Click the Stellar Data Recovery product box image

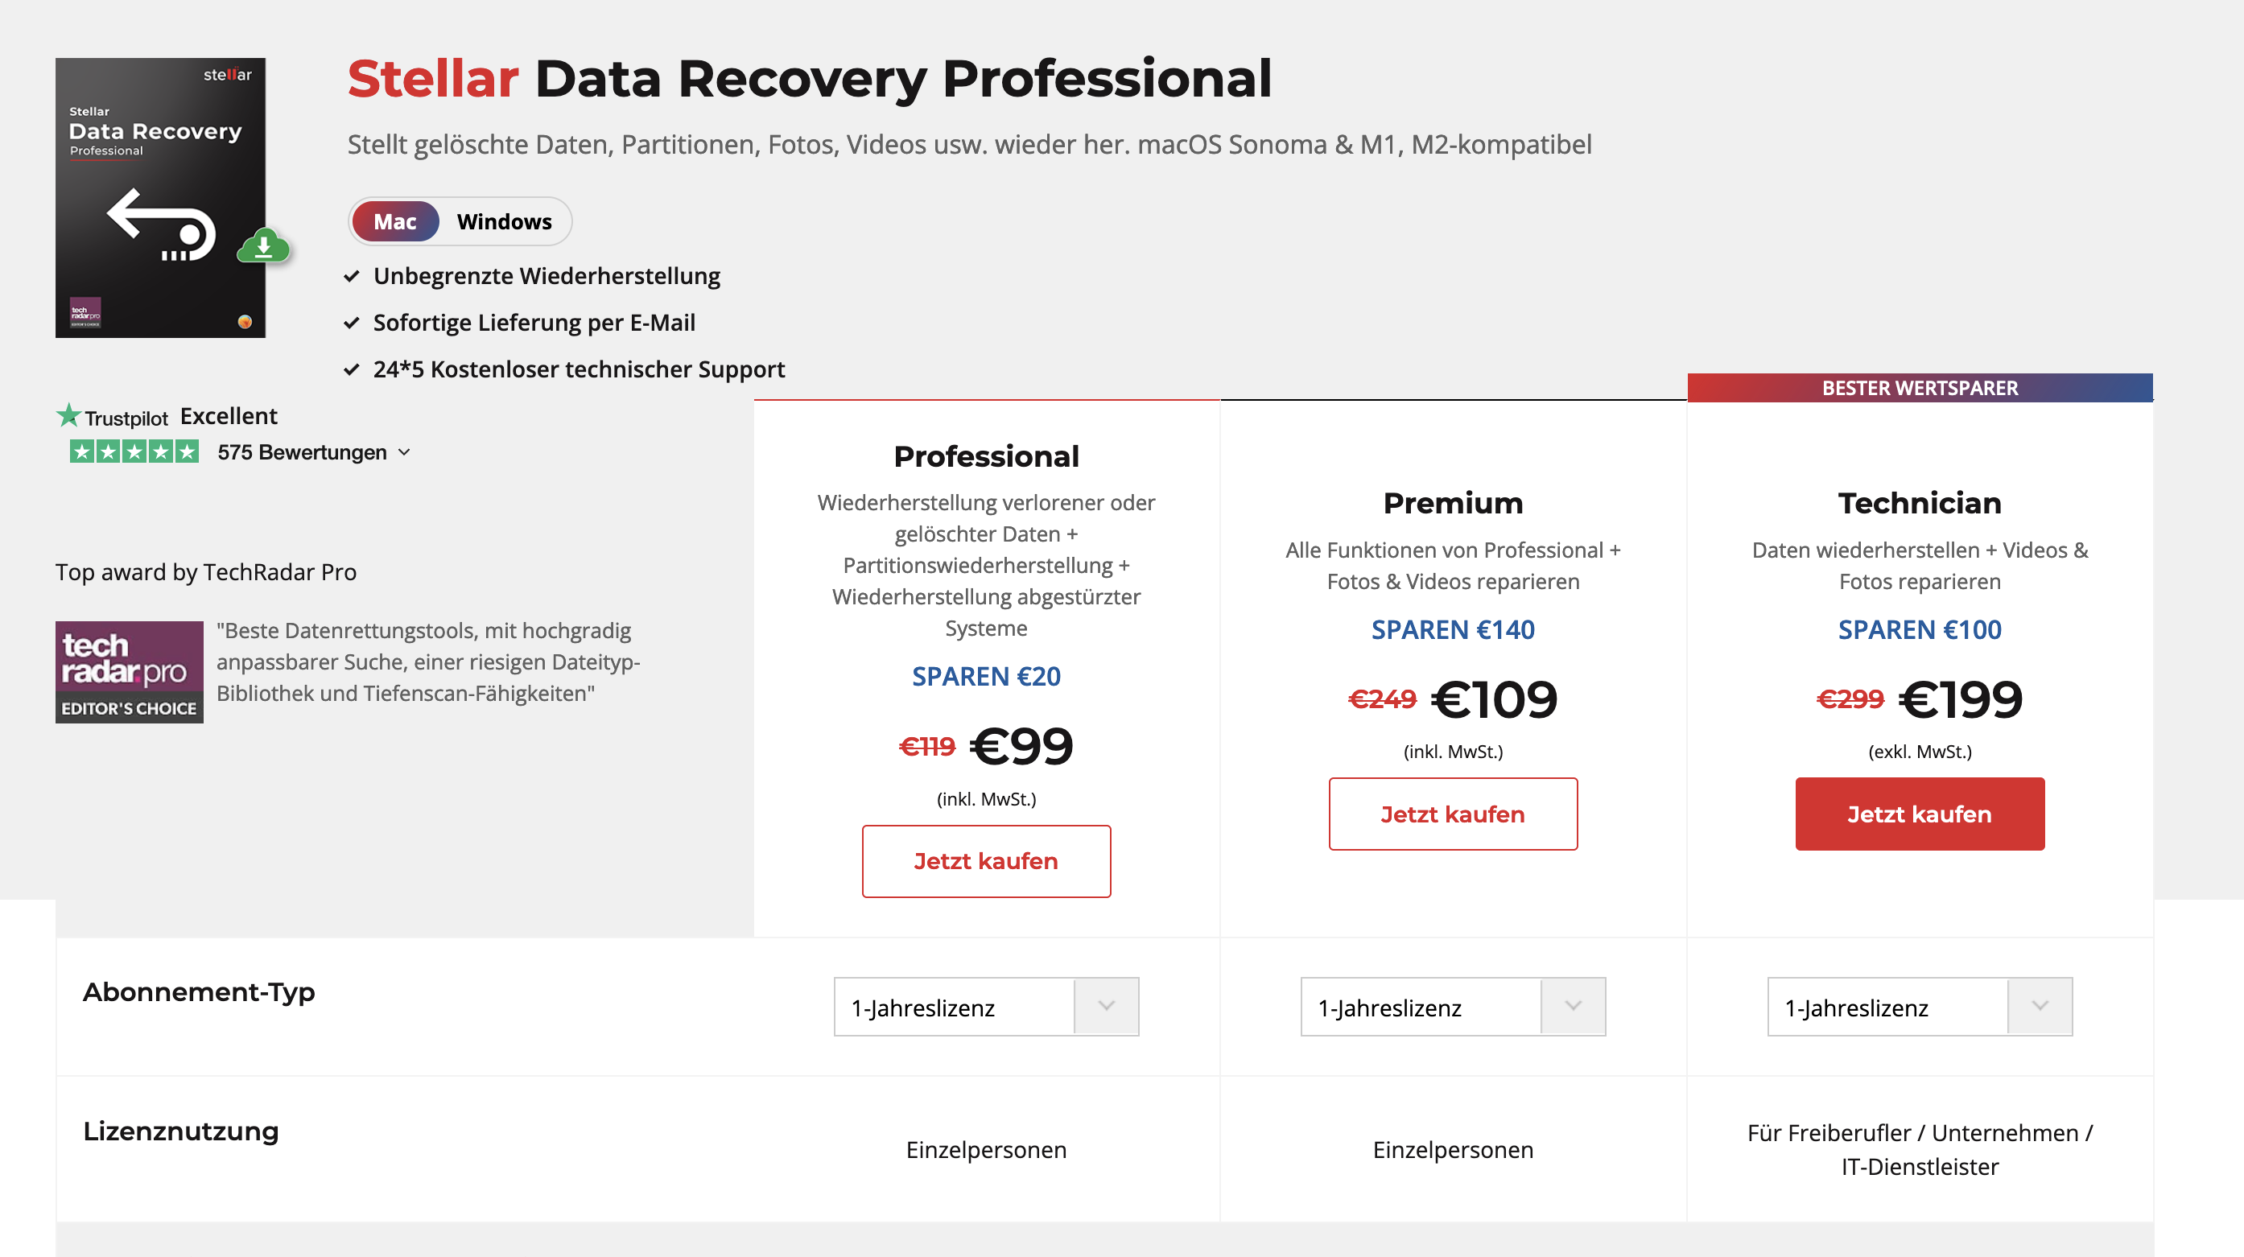point(160,198)
